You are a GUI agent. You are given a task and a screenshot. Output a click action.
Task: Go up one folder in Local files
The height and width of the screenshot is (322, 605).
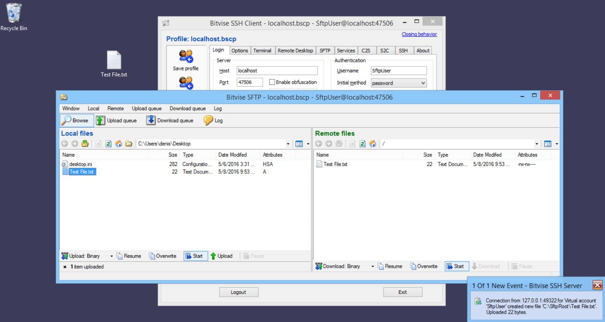85,144
